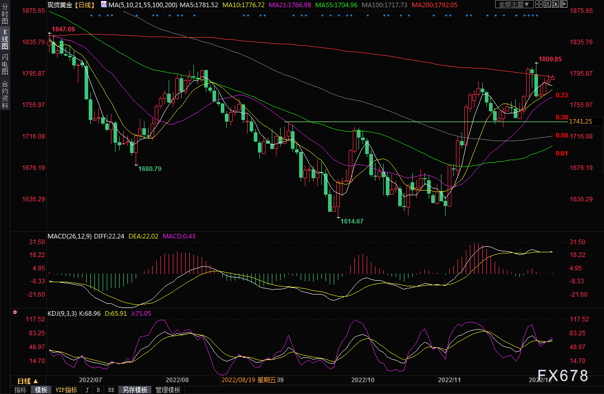Click the 0.38 Fibonacci level label

click(x=562, y=117)
